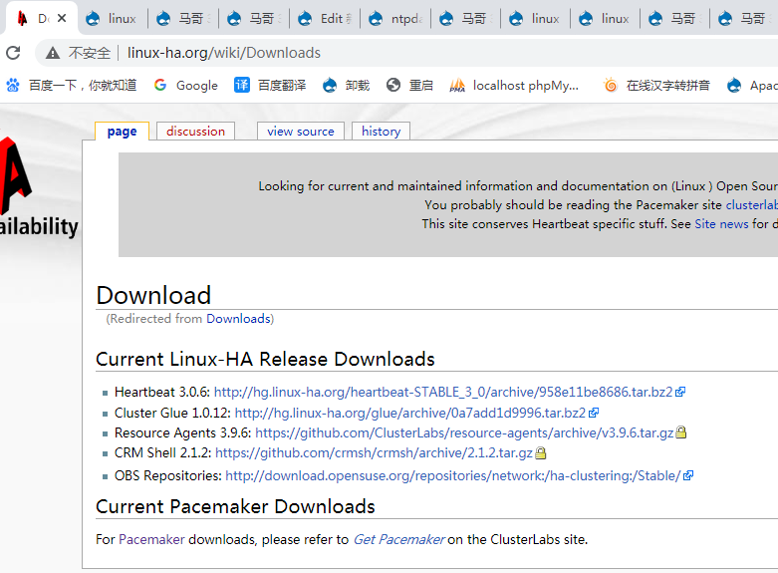Click the 百度一下，你就知道 bookmark label

tap(83, 86)
